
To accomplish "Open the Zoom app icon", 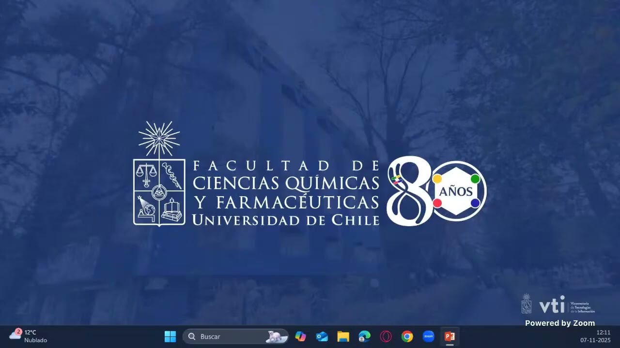I will coord(429,336).
